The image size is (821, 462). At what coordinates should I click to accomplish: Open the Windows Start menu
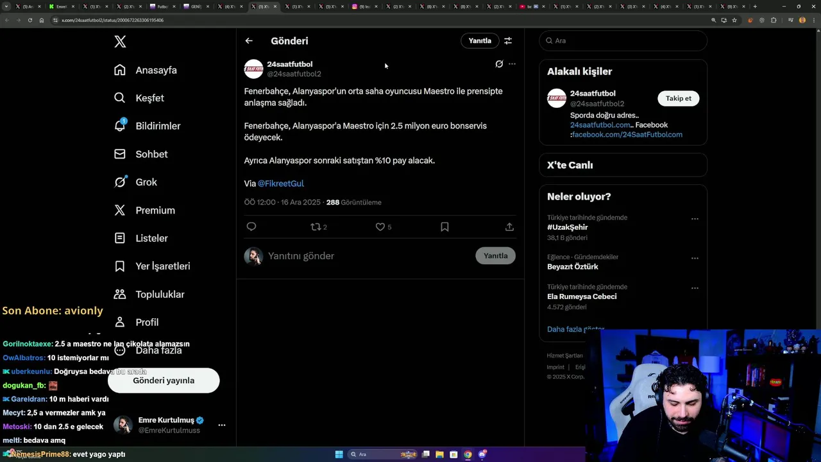pyautogui.click(x=339, y=454)
